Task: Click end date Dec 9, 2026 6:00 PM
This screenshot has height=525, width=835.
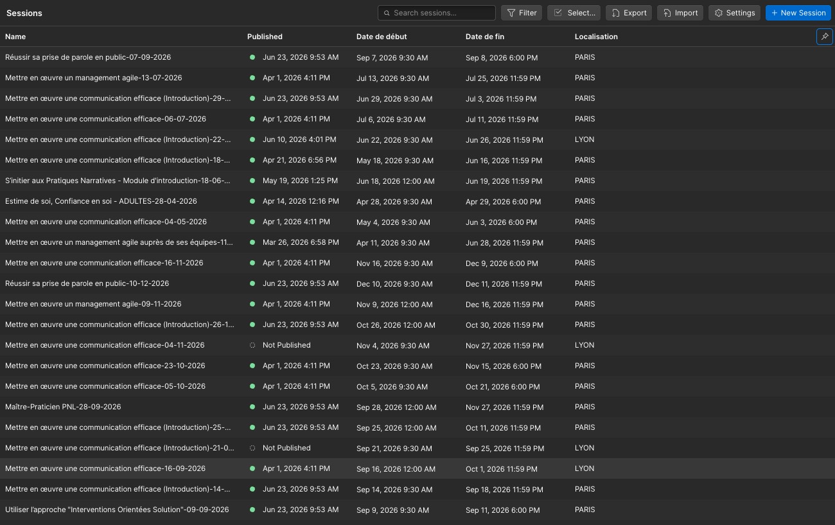Action: click(503, 263)
